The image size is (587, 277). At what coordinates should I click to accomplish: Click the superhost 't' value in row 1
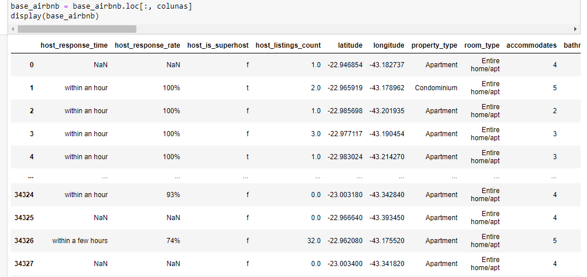(x=247, y=88)
